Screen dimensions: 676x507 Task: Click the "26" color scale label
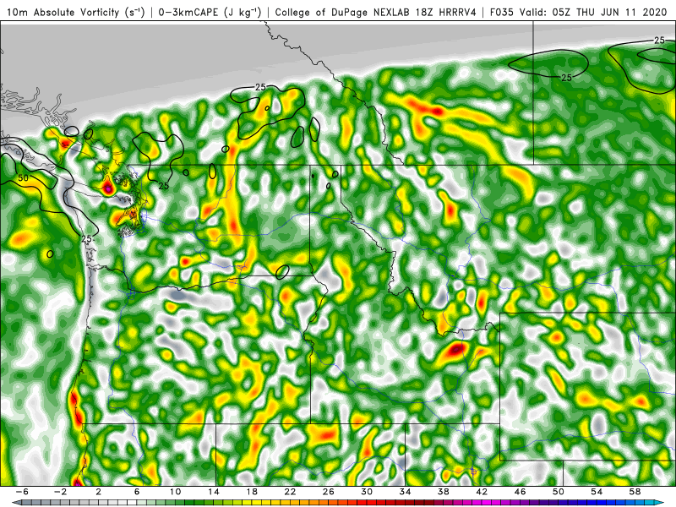328,492
